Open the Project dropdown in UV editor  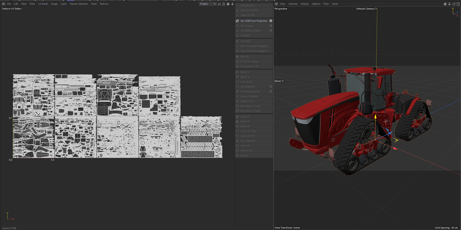(207, 4)
